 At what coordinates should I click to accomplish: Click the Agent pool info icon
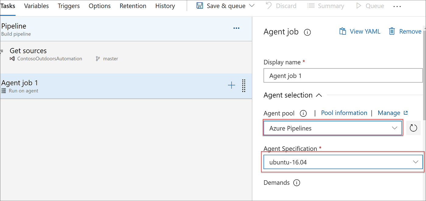point(303,113)
